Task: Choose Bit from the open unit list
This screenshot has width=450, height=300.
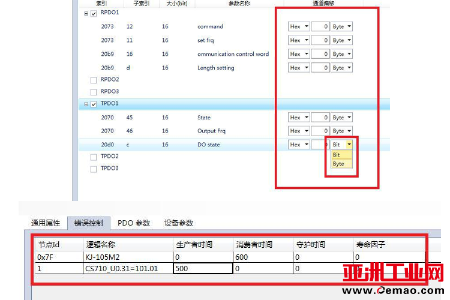Action: (341, 155)
